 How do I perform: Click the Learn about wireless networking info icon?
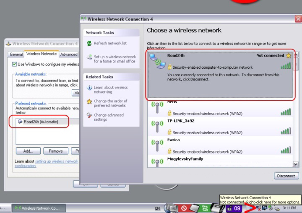pos(89,88)
